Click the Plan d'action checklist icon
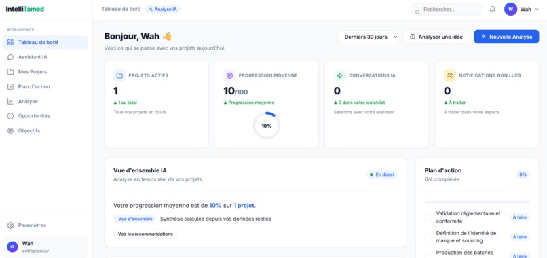The width and height of the screenshot is (547, 258). coord(10,87)
